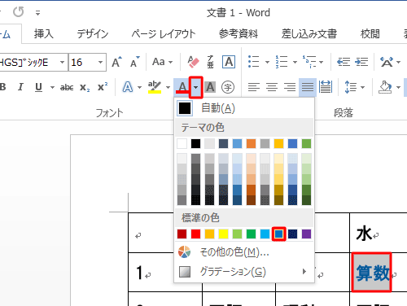
Task: Select standard purple color swatch
Action: coord(306,234)
